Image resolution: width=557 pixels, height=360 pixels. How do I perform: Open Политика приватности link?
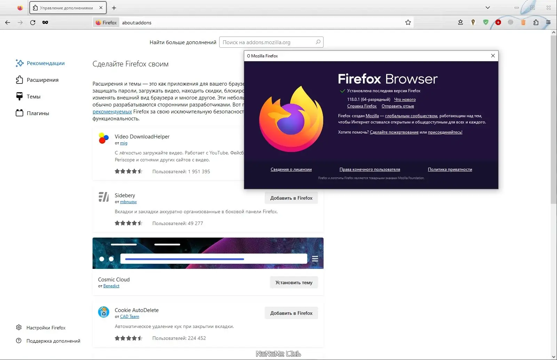coord(450,169)
